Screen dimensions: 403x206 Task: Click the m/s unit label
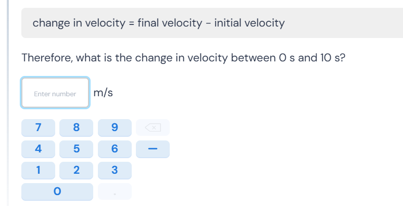(103, 93)
